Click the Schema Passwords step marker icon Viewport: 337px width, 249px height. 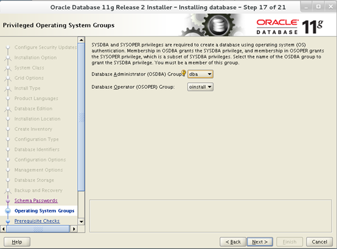click(x=8, y=201)
